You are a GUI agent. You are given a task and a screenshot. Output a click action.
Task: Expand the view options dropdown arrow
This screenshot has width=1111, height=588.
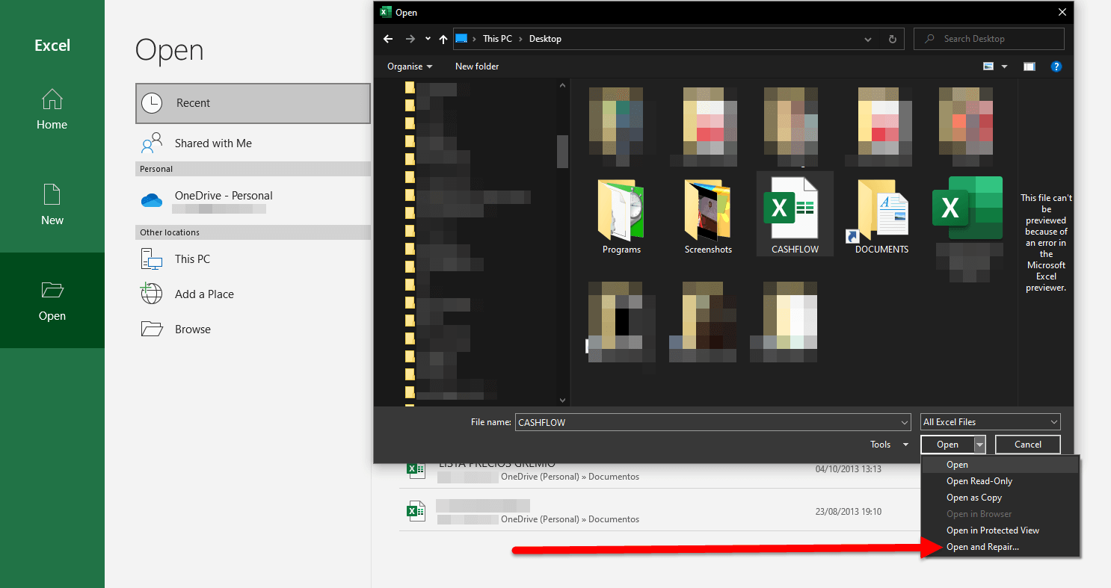pos(1004,66)
